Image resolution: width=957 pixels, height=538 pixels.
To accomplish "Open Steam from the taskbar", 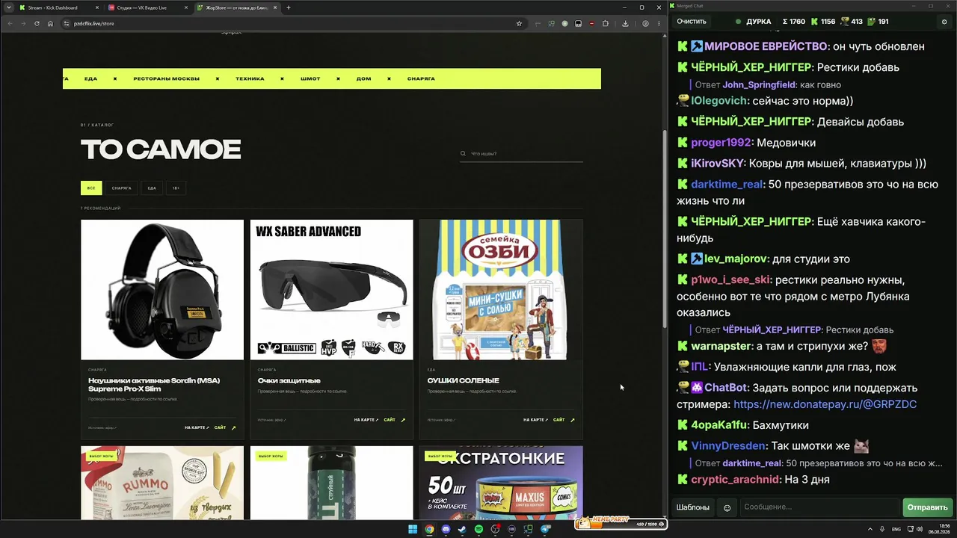I will click(x=462, y=530).
